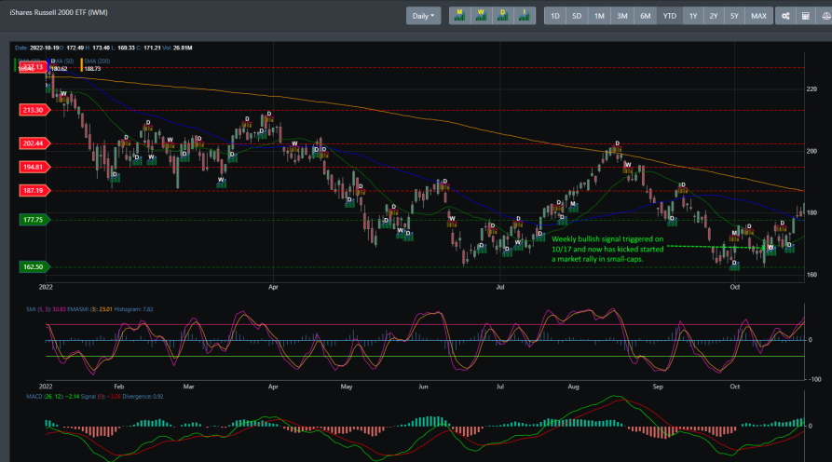This screenshot has height=462, width=832.
Task: Switch the chart to 2Y range
Action: 714,16
